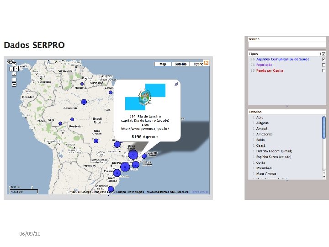
Task: Select the Rio Grande do Sul marker
Action: (111, 189)
